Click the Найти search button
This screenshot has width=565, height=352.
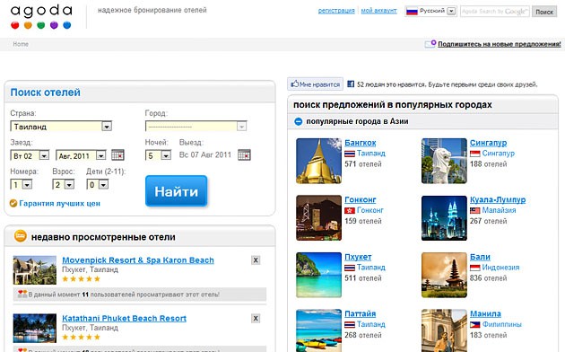tap(176, 190)
